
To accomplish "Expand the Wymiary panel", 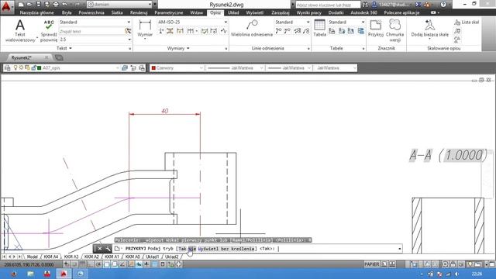I will (x=178, y=48).
